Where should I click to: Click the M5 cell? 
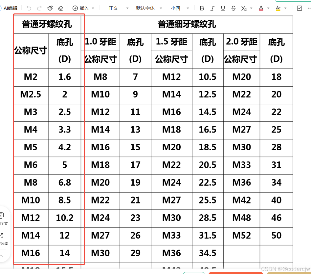[31, 147]
